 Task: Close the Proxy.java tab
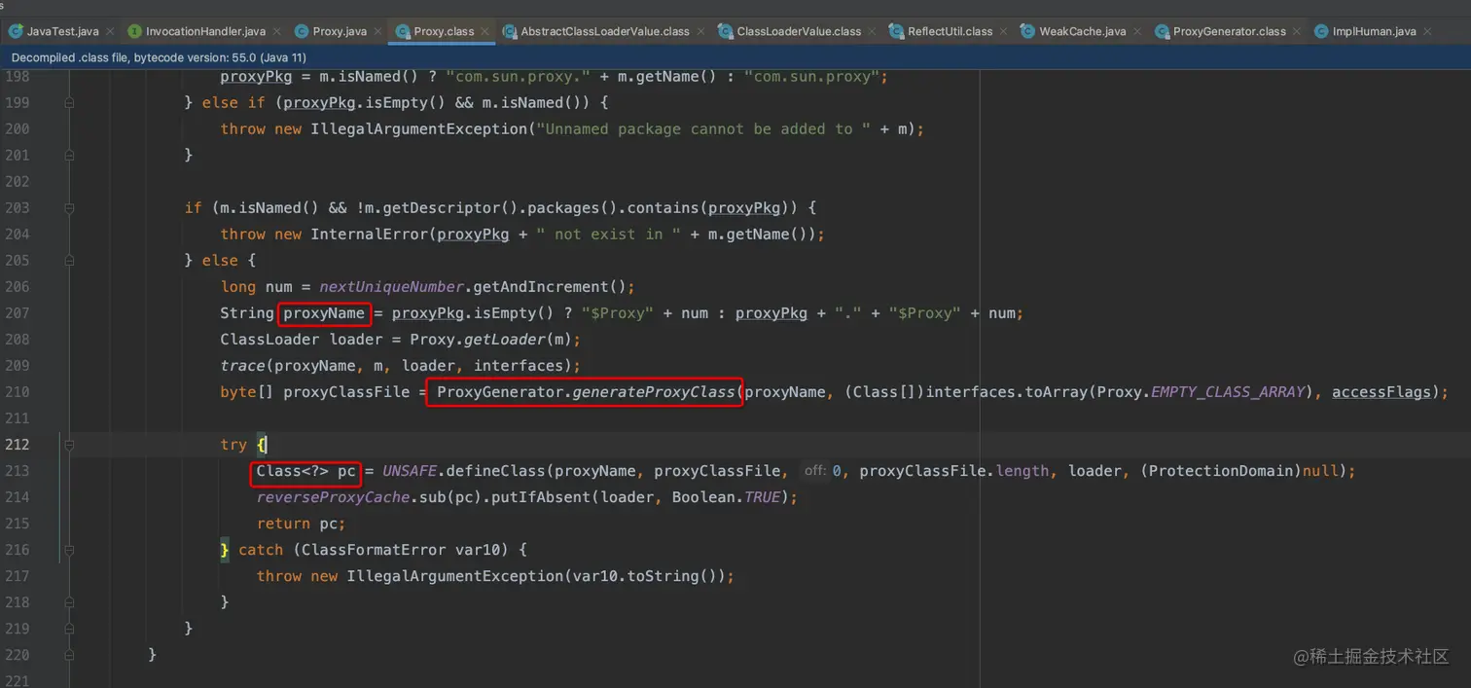pyautogui.click(x=377, y=31)
